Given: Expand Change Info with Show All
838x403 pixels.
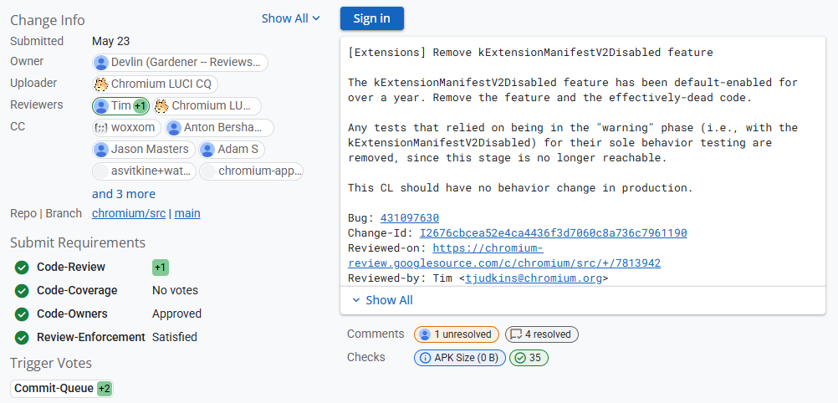Looking at the screenshot, I should tap(291, 18).
